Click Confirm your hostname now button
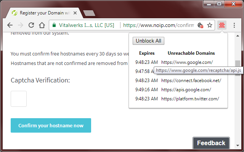 (x=51, y=125)
